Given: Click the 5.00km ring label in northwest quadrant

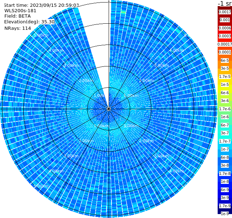Looking at the screenshot, I should [x=41, y=35].
